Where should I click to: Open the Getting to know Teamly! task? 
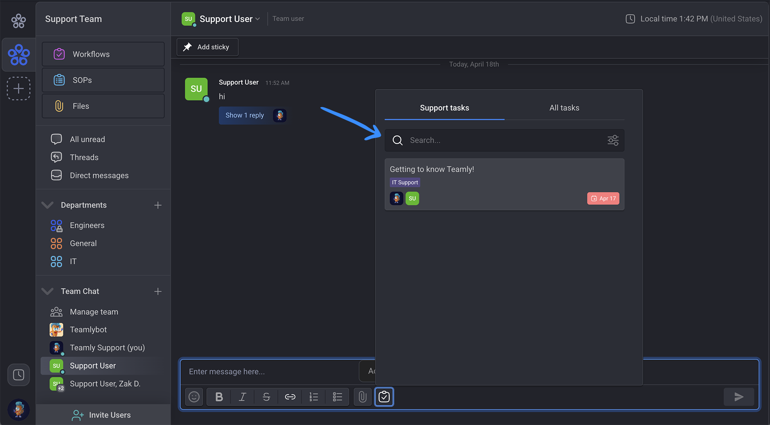[x=504, y=184]
